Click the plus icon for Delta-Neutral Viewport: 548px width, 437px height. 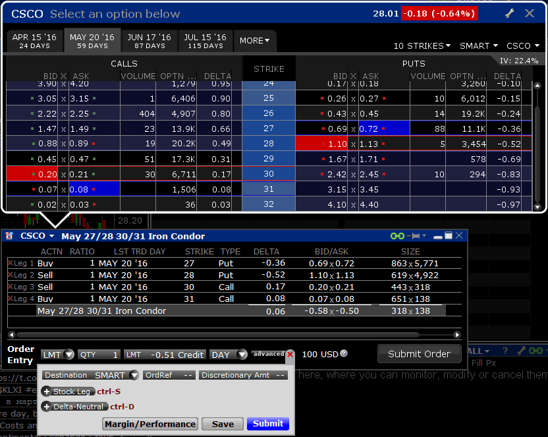[x=47, y=407]
